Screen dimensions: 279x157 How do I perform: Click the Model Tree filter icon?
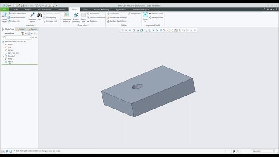[x=3, y=38]
